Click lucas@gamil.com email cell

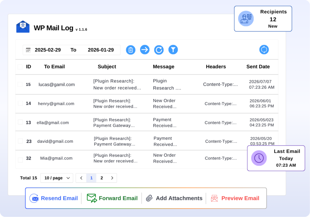[57, 84]
